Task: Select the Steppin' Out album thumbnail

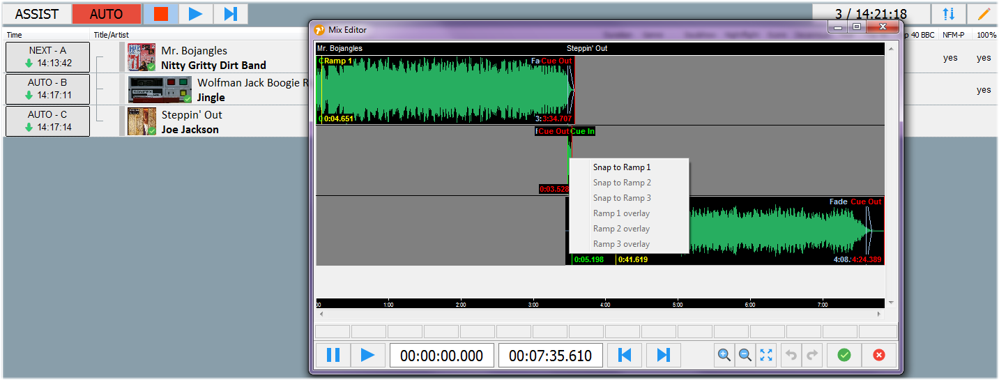Action: (142, 121)
